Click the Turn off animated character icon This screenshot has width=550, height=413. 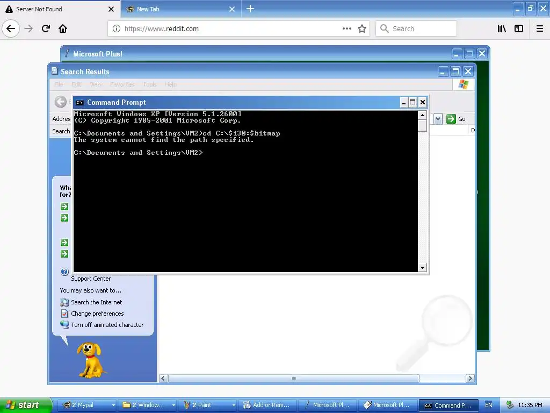click(x=64, y=324)
